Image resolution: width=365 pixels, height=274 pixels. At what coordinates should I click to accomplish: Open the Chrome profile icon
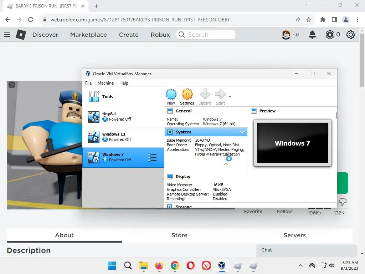pyautogui.click(x=346, y=20)
